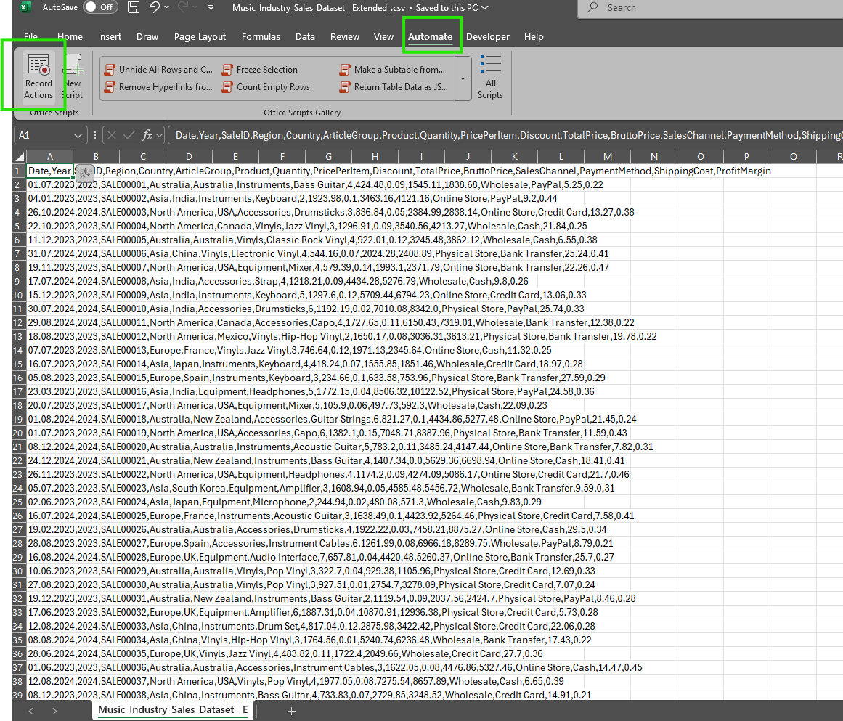Select row 1 header

tap(19, 171)
